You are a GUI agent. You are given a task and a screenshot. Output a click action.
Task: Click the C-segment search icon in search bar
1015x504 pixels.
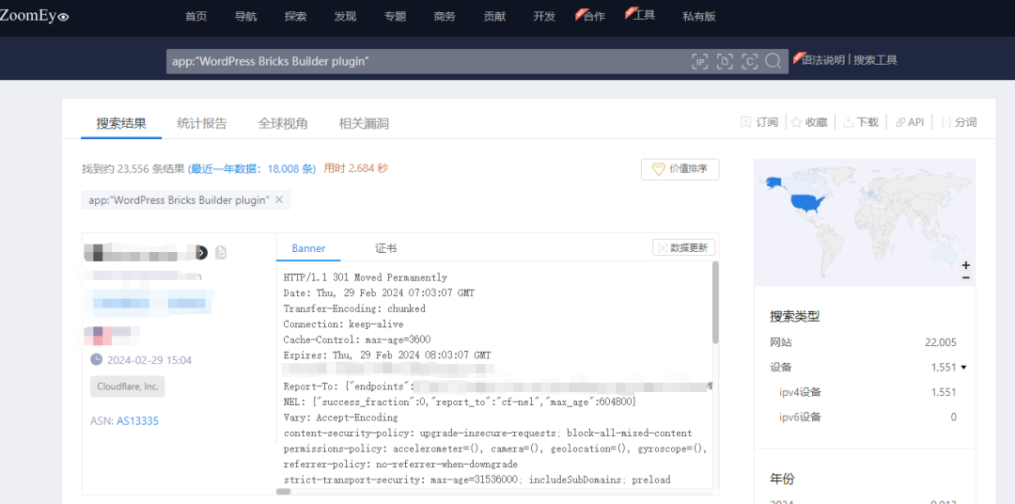(x=749, y=61)
